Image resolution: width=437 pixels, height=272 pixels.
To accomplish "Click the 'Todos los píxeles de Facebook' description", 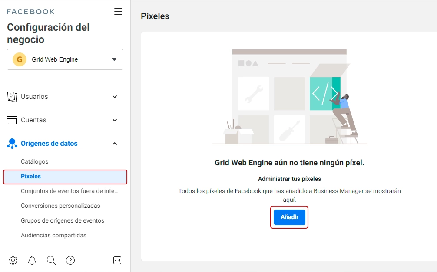I will point(289,195).
